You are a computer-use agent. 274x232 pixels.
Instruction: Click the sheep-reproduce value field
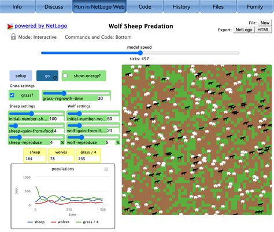coord(55,143)
